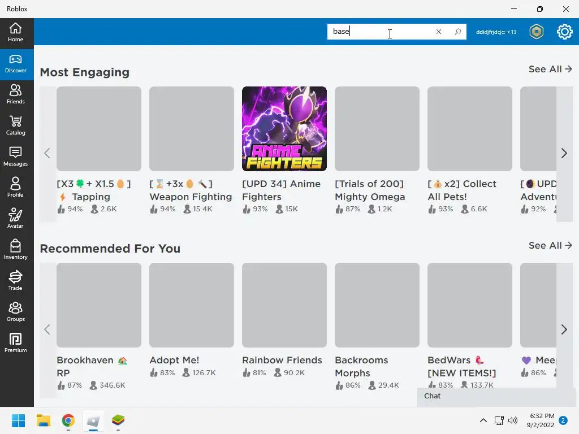
Task: Open the Robux hexagon icon
Action: tap(537, 32)
